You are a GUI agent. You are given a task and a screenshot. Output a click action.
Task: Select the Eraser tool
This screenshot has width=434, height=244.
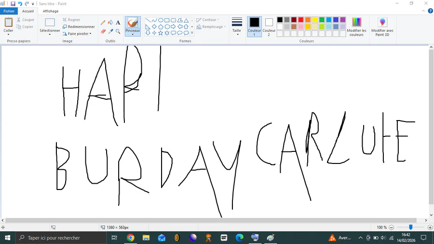coord(103,31)
